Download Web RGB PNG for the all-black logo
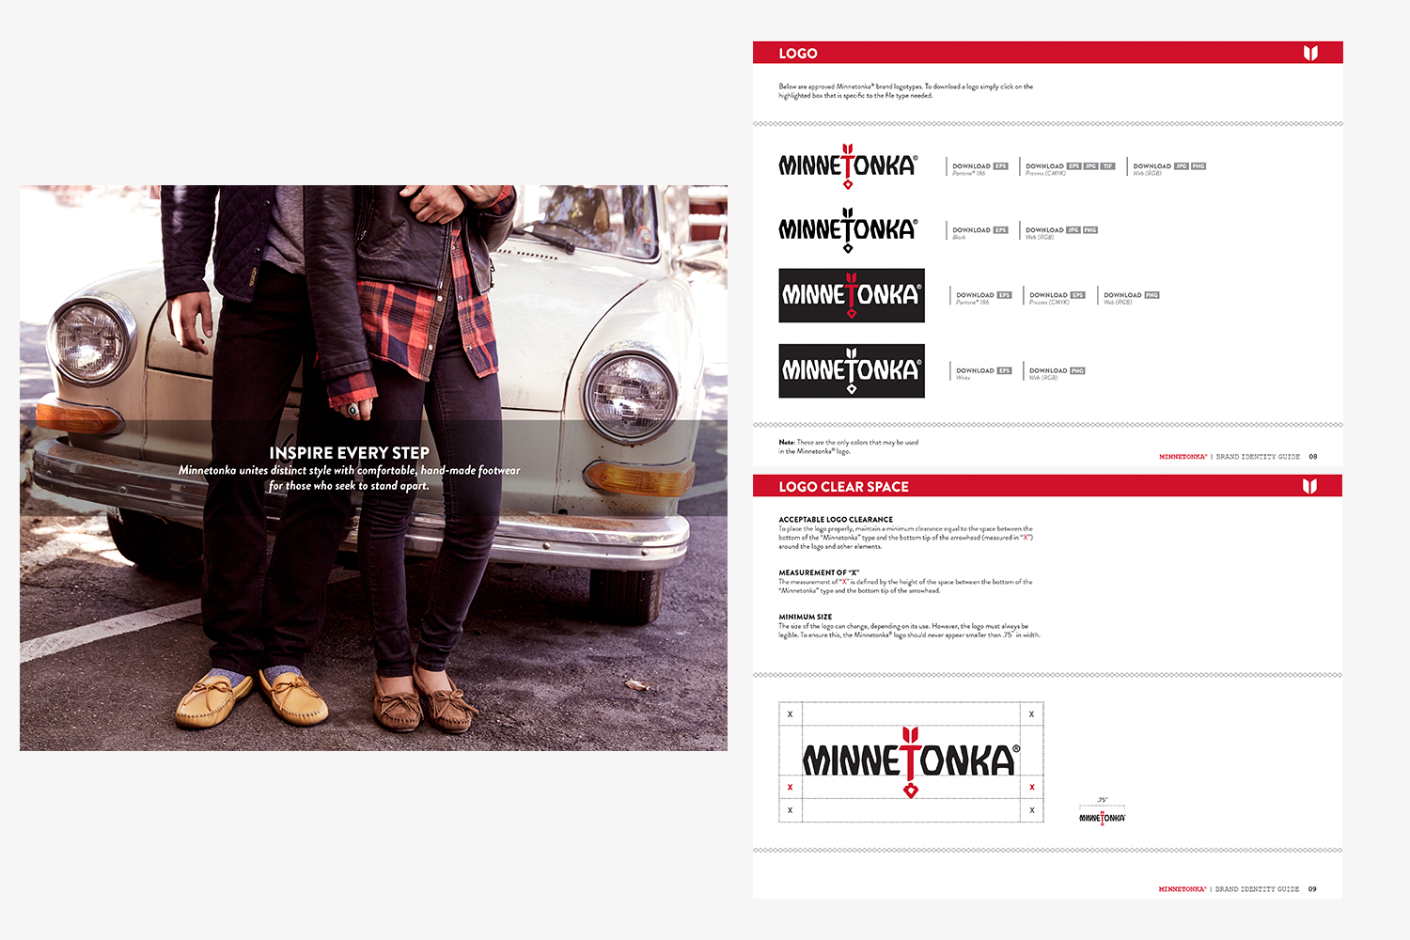This screenshot has height=940, width=1410. 1090,230
